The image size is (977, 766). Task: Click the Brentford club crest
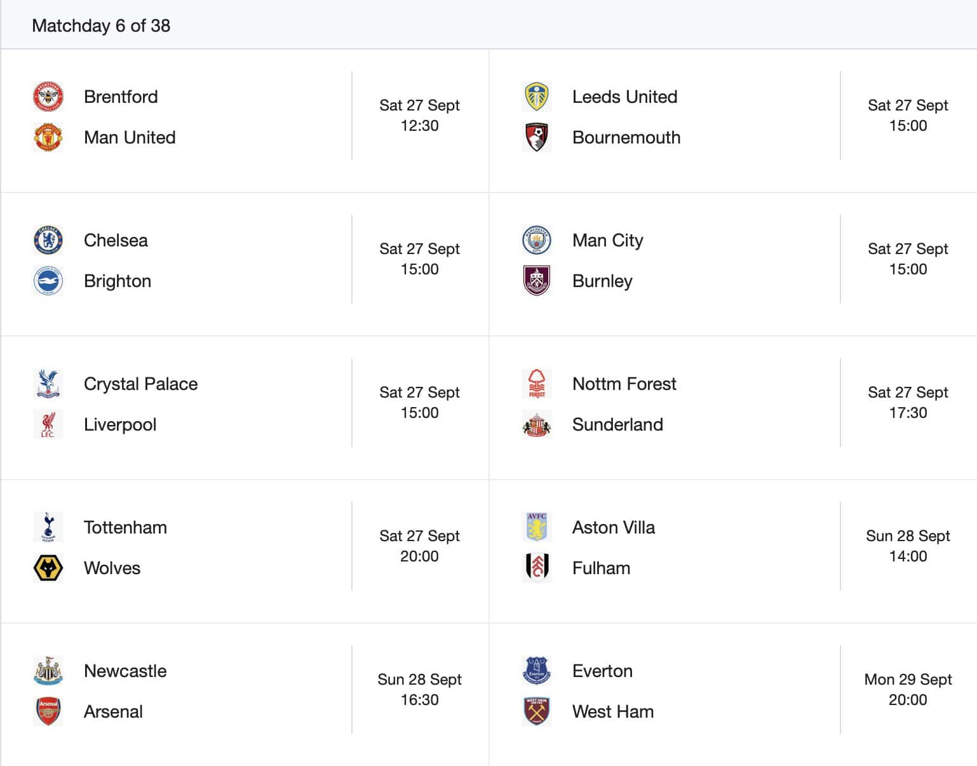coord(48,97)
